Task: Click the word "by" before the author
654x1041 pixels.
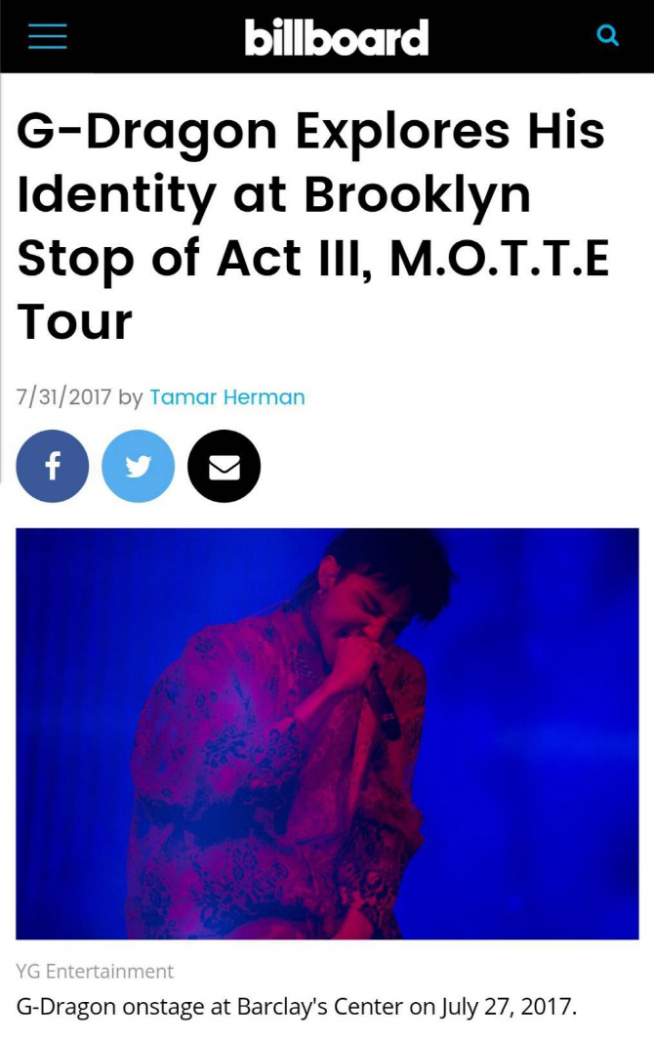Action: (x=131, y=398)
